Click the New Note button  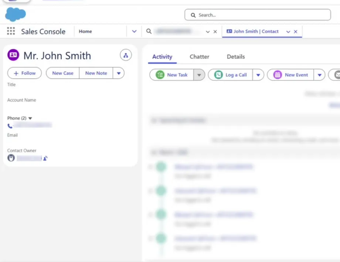tap(96, 73)
